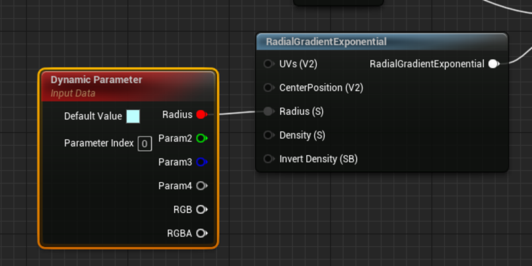Click the blue Param3 output pin
532x266 pixels.
pos(201,162)
